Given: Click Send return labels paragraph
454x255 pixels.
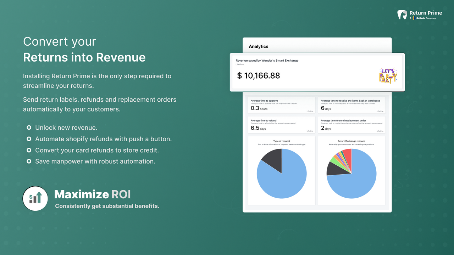Looking at the screenshot, I should (x=100, y=104).
